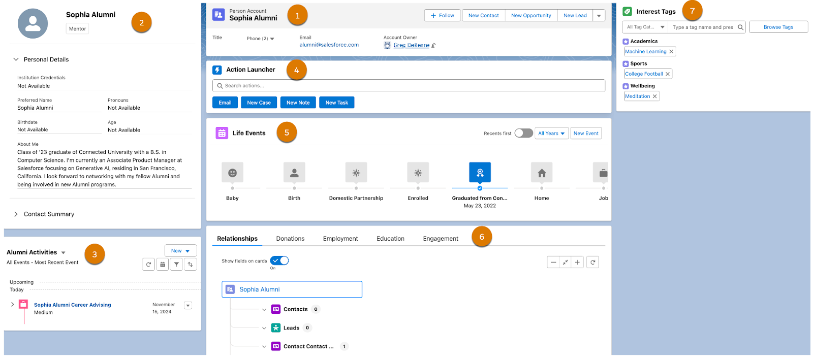Remove the Machine Learning tag
The height and width of the screenshot is (359, 813).
click(x=671, y=51)
